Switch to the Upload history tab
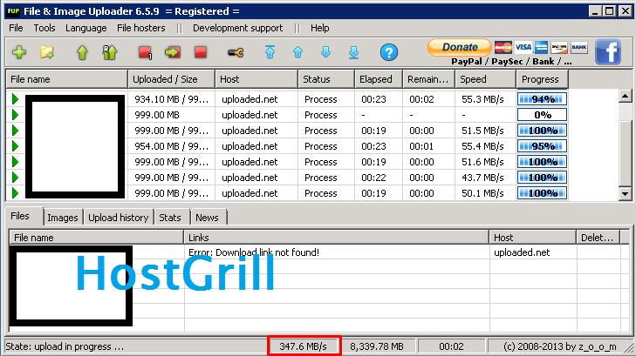 point(120,218)
